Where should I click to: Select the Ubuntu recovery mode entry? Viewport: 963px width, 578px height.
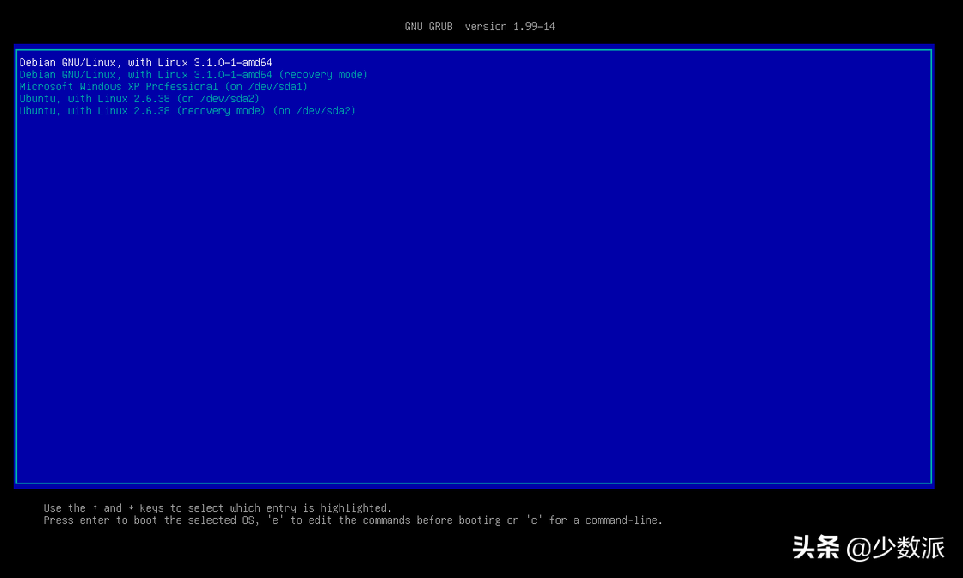[187, 110]
